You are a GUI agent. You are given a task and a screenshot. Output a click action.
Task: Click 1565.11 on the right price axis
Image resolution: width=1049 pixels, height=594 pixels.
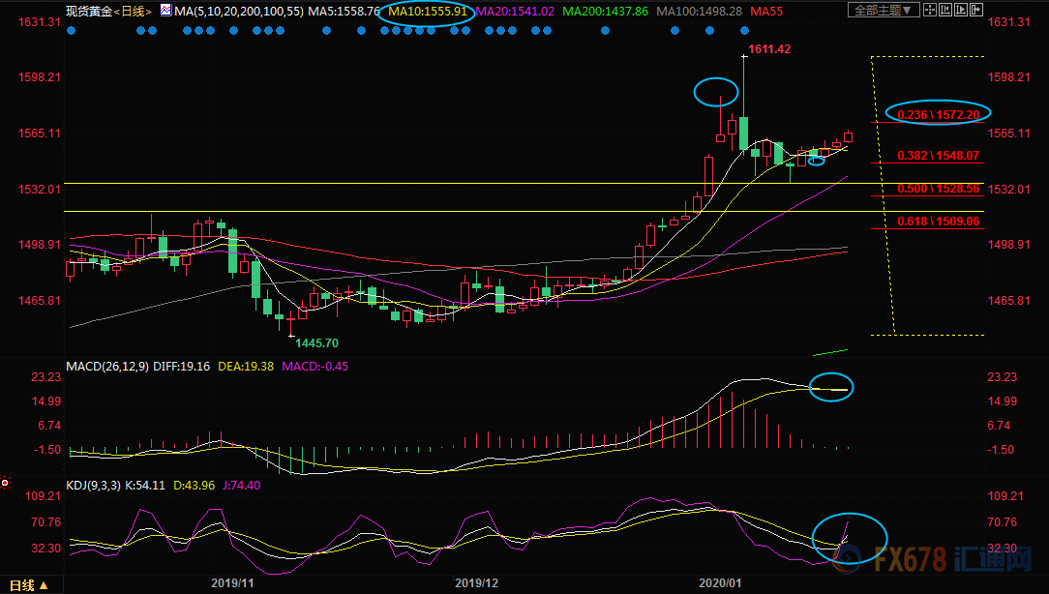click(x=1009, y=134)
